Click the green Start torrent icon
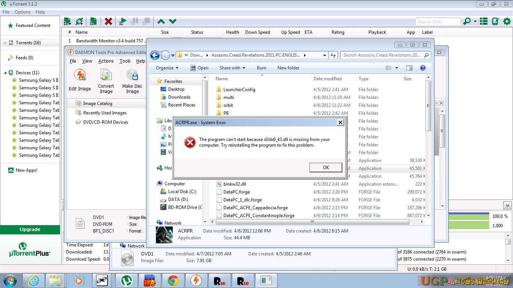Screen dimensions: 513x288 pyautogui.click(x=122, y=21)
